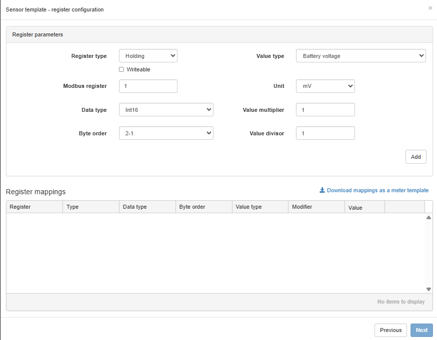Enable the Writeable checkbox

coord(121,69)
